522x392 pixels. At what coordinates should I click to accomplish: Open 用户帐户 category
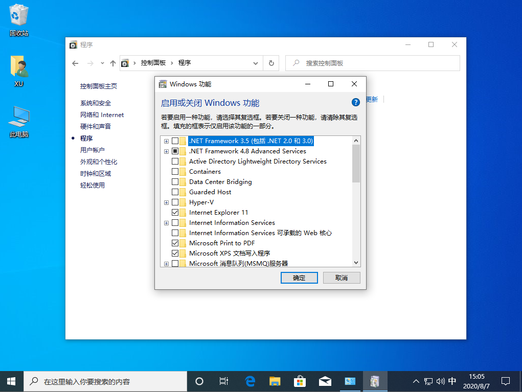(92, 150)
